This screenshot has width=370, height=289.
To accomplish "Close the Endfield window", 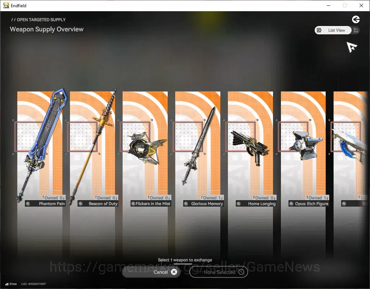I will tap(361, 5).
